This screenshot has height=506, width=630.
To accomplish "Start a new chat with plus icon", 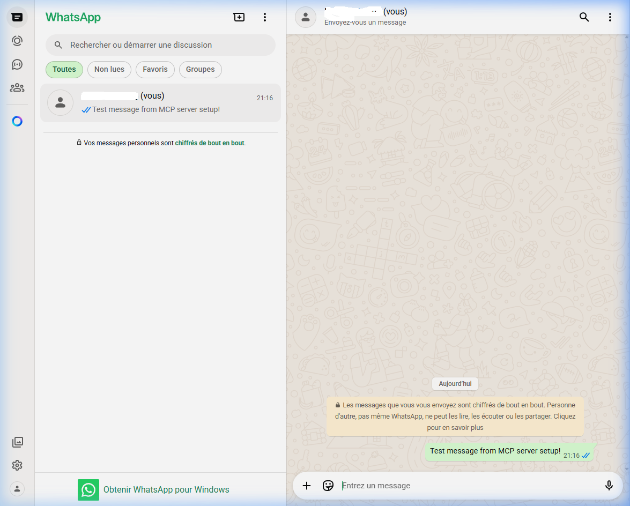I will (239, 17).
